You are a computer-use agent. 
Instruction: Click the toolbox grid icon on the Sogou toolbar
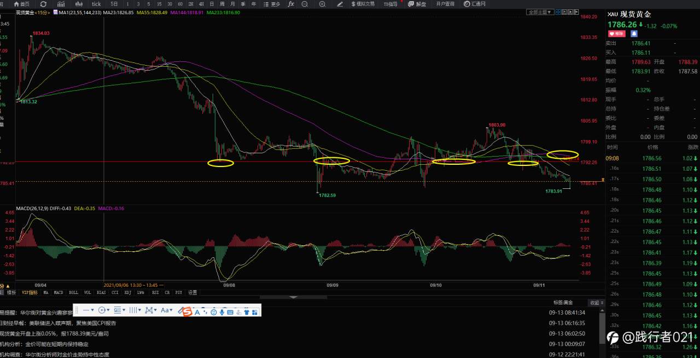(x=254, y=312)
